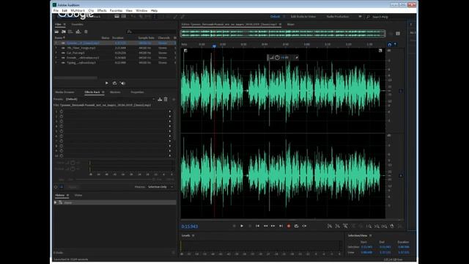Click the Skip Selection transport button
Image resolution: width=469 pixels, height=264 pixels.
[x=304, y=227]
